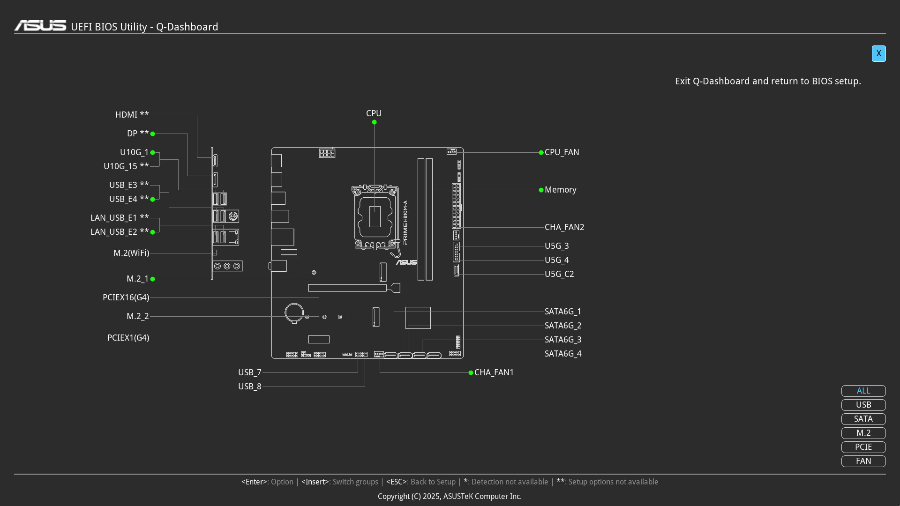Show ALL connector groups
Image resolution: width=900 pixels, height=506 pixels.
(863, 391)
